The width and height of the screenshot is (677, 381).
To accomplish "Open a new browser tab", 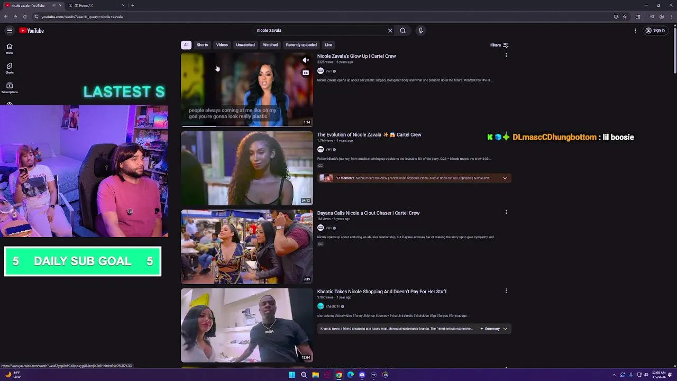I will tap(133, 5).
